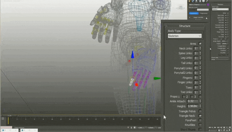The width and height of the screenshot is (232, 132).
Task: Click the selection lock toggle icon
Action: point(131,127)
